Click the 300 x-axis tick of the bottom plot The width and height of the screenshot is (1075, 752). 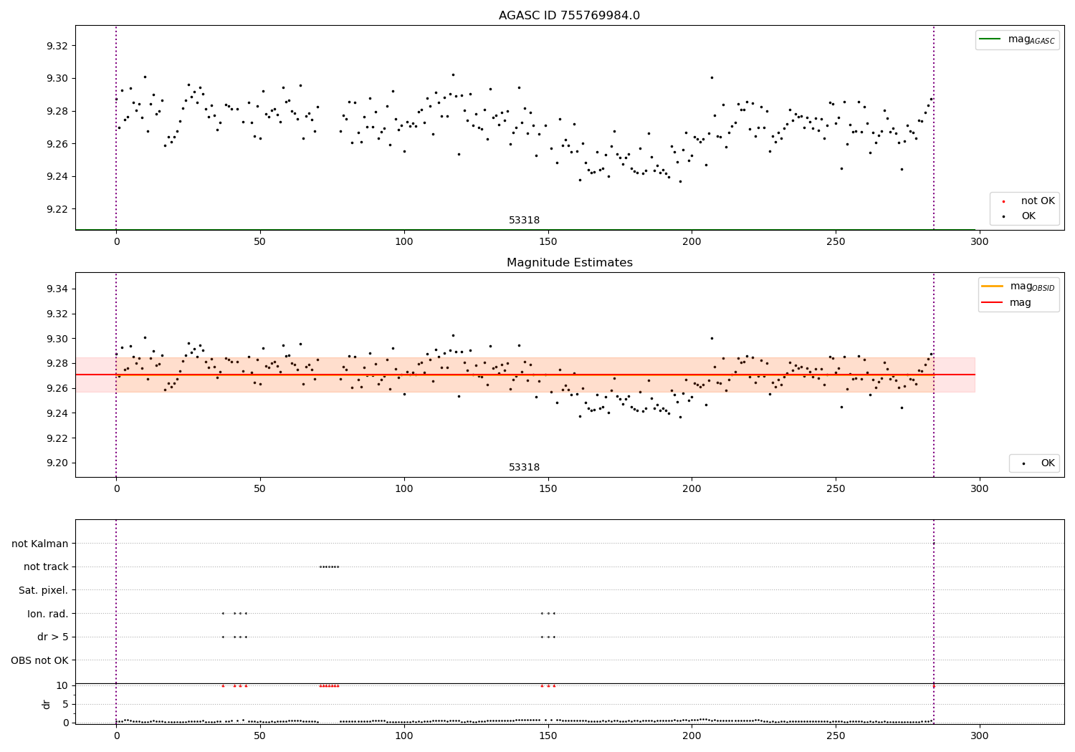pos(979,736)
